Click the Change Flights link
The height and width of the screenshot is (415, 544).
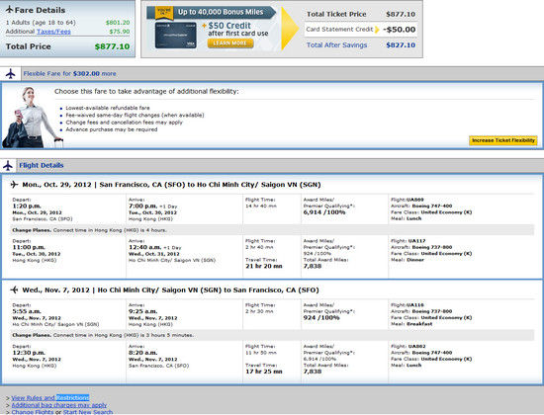click(x=33, y=412)
